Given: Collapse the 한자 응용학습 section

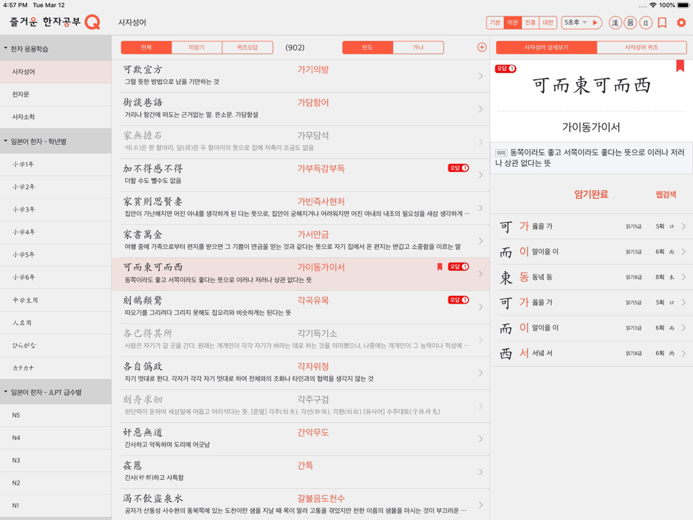Looking at the screenshot, I should [x=55, y=49].
